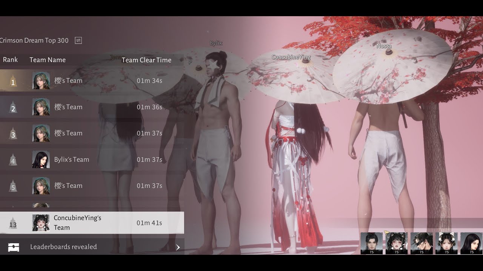This screenshot has height=271, width=483.
Task: Open the avatar of the rank 5 team
Action: (x=41, y=186)
